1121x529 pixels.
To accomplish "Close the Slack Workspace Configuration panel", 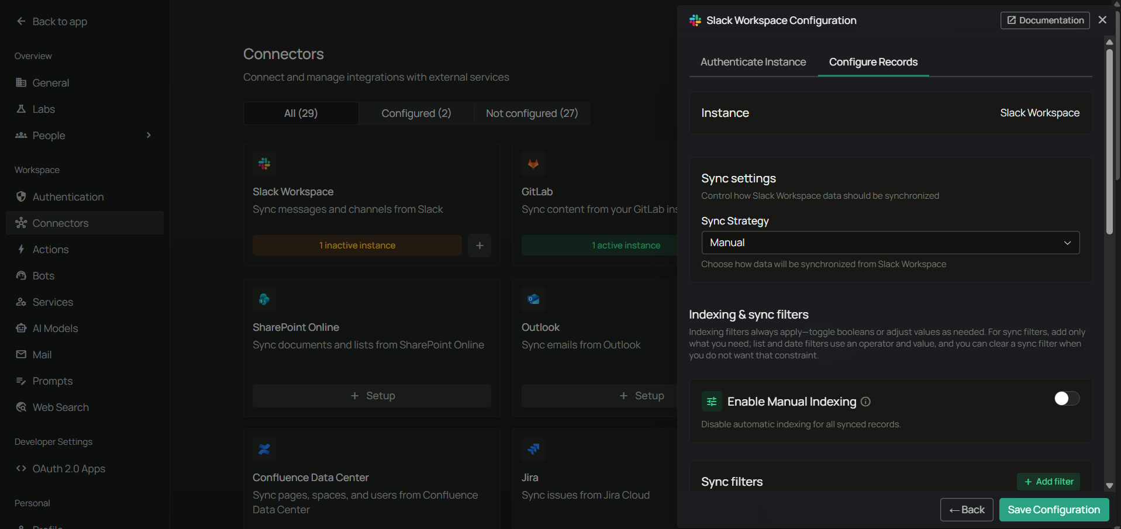I will [x=1102, y=20].
